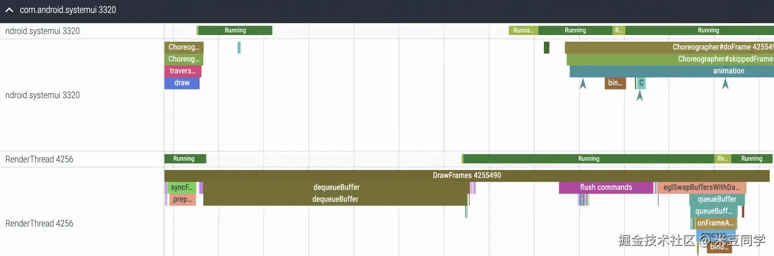Click the RenderThread 4256 label of DrawFrames track

(x=39, y=224)
